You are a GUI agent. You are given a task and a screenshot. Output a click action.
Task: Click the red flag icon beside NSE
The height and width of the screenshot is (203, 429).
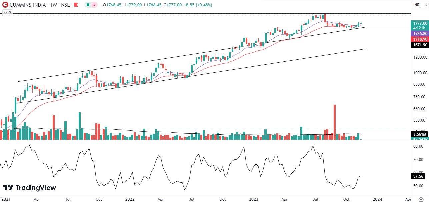[76, 5]
